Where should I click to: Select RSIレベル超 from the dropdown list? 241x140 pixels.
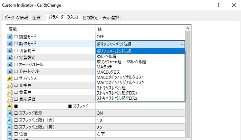point(106,56)
